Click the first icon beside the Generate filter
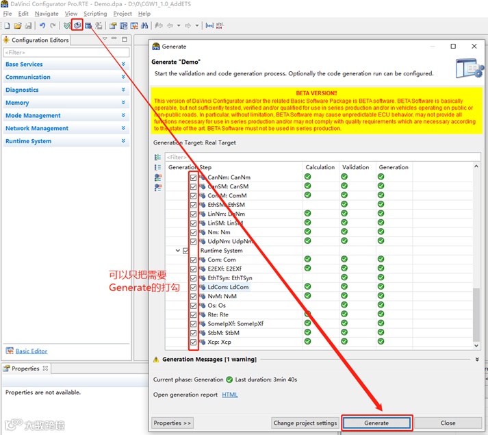The height and width of the screenshot is (435, 488). 158,157
